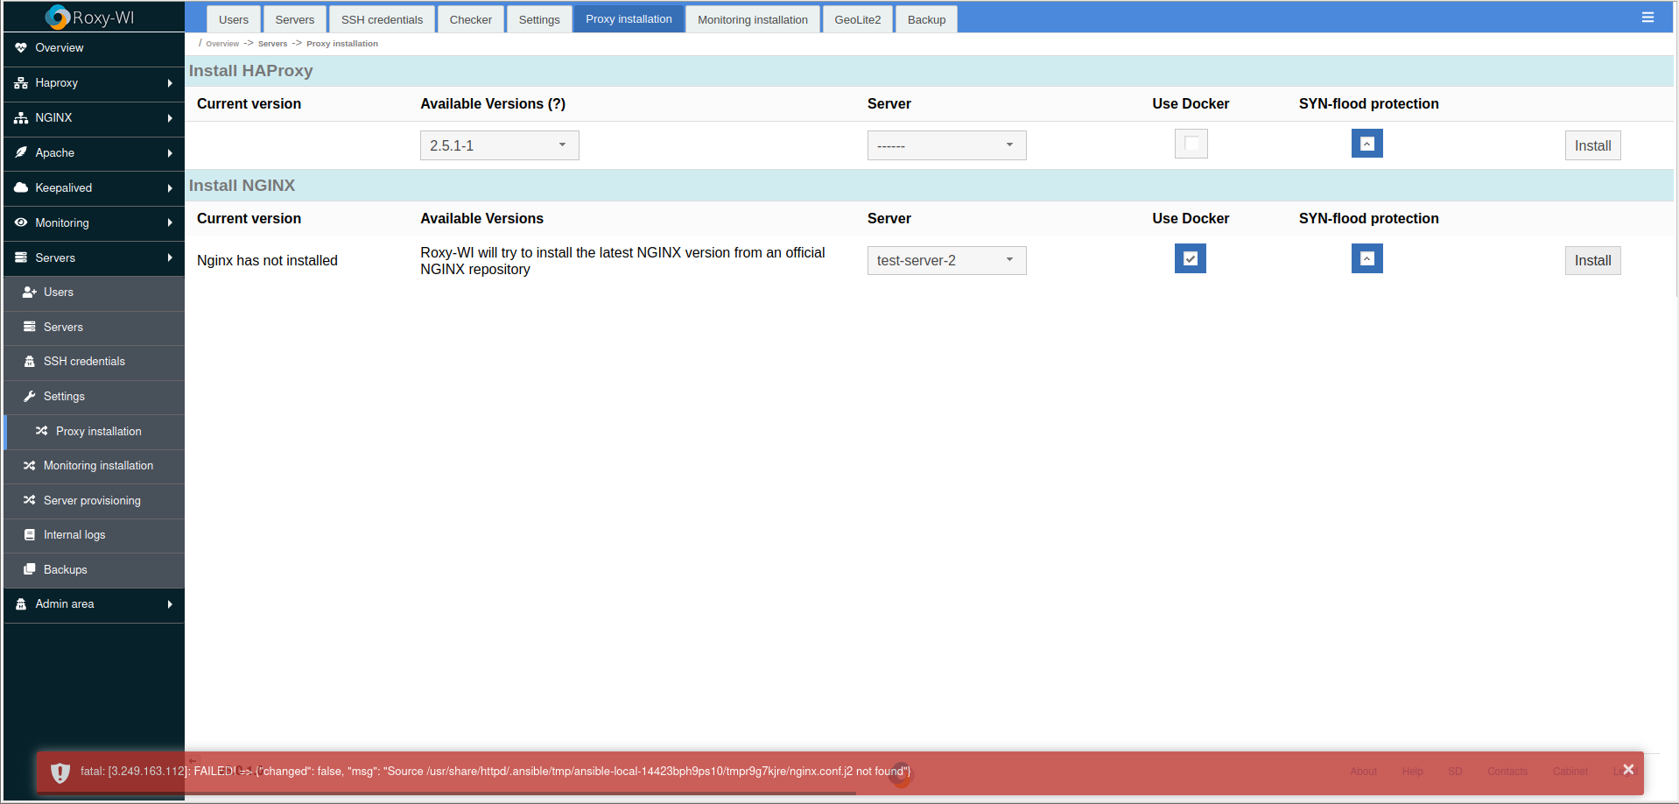Switch to the Users tab
Viewport: 1679px width, 804px height.
[234, 19]
